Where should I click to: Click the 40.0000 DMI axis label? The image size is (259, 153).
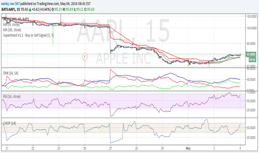pos(251,80)
